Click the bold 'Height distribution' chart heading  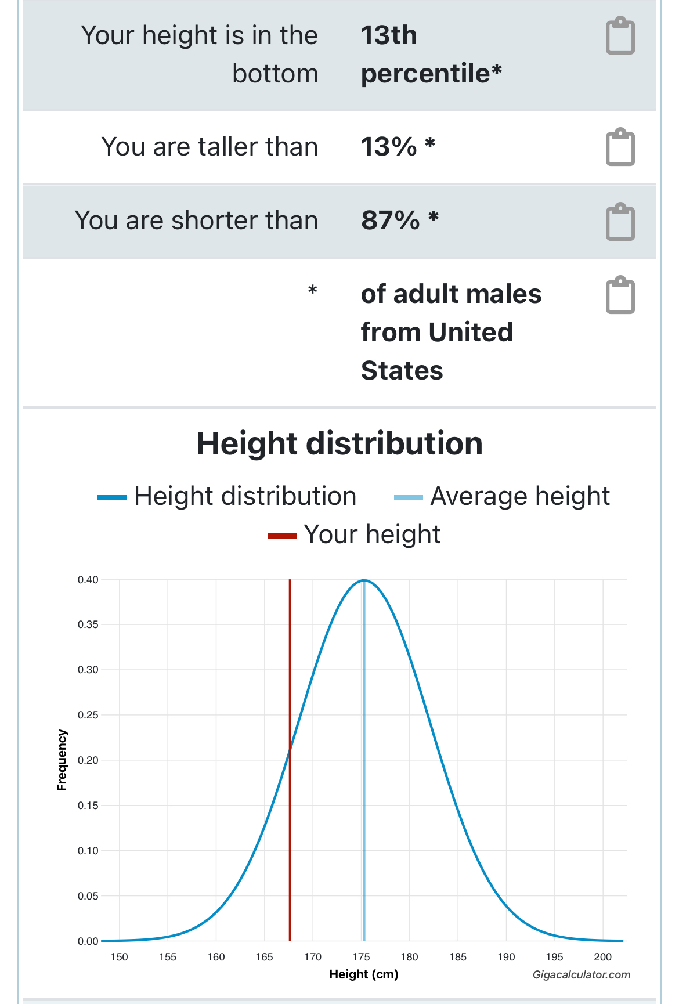[339, 443]
